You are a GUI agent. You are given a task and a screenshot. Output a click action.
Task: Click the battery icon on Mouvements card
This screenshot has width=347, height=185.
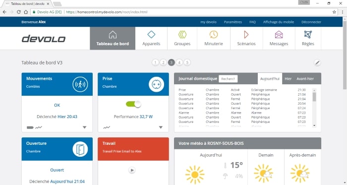point(30,127)
